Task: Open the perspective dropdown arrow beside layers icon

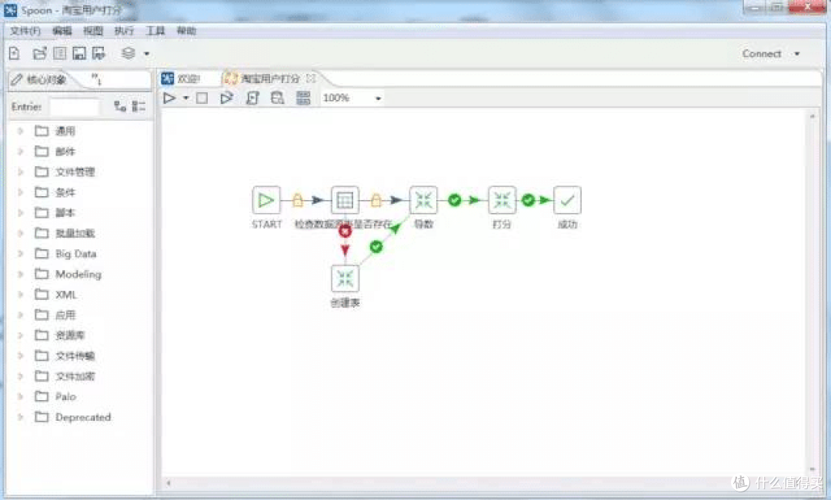Action: [x=147, y=54]
